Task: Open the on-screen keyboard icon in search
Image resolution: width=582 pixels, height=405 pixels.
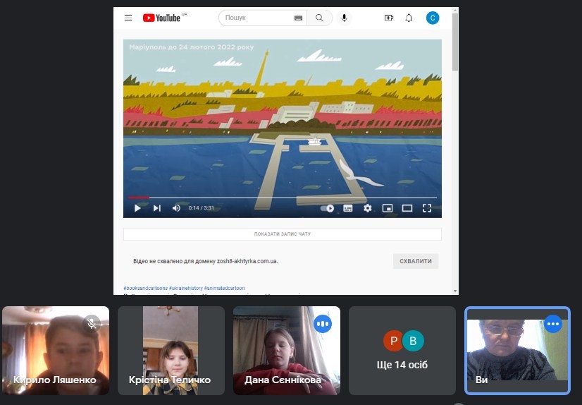Action: pyautogui.click(x=299, y=18)
